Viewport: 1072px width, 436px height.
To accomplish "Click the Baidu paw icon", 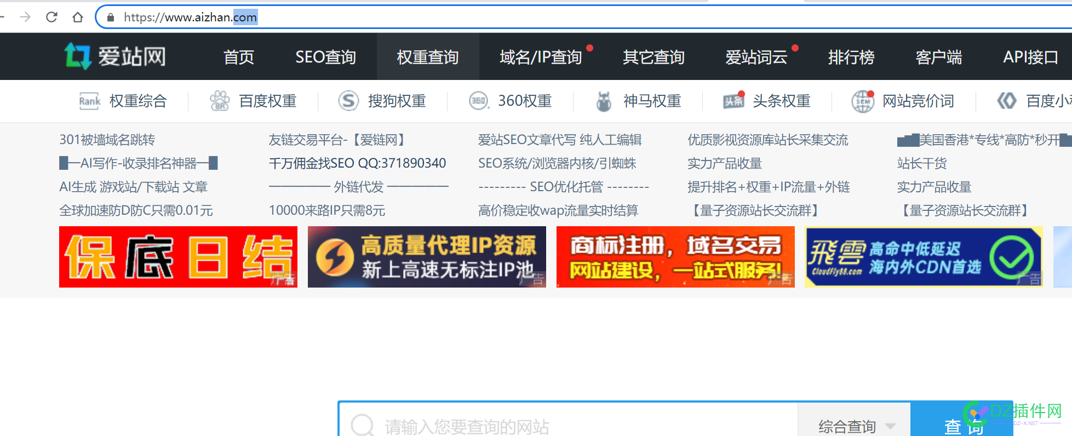I will click(x=220, y=101).
